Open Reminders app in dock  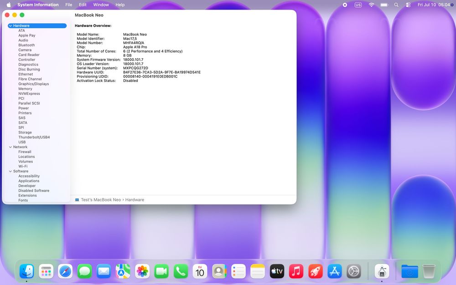tap(238, 271)
